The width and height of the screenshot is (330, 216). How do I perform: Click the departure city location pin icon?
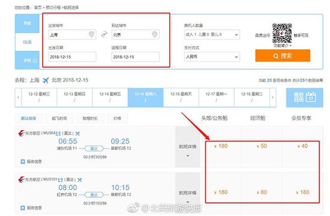coord(91,34)
